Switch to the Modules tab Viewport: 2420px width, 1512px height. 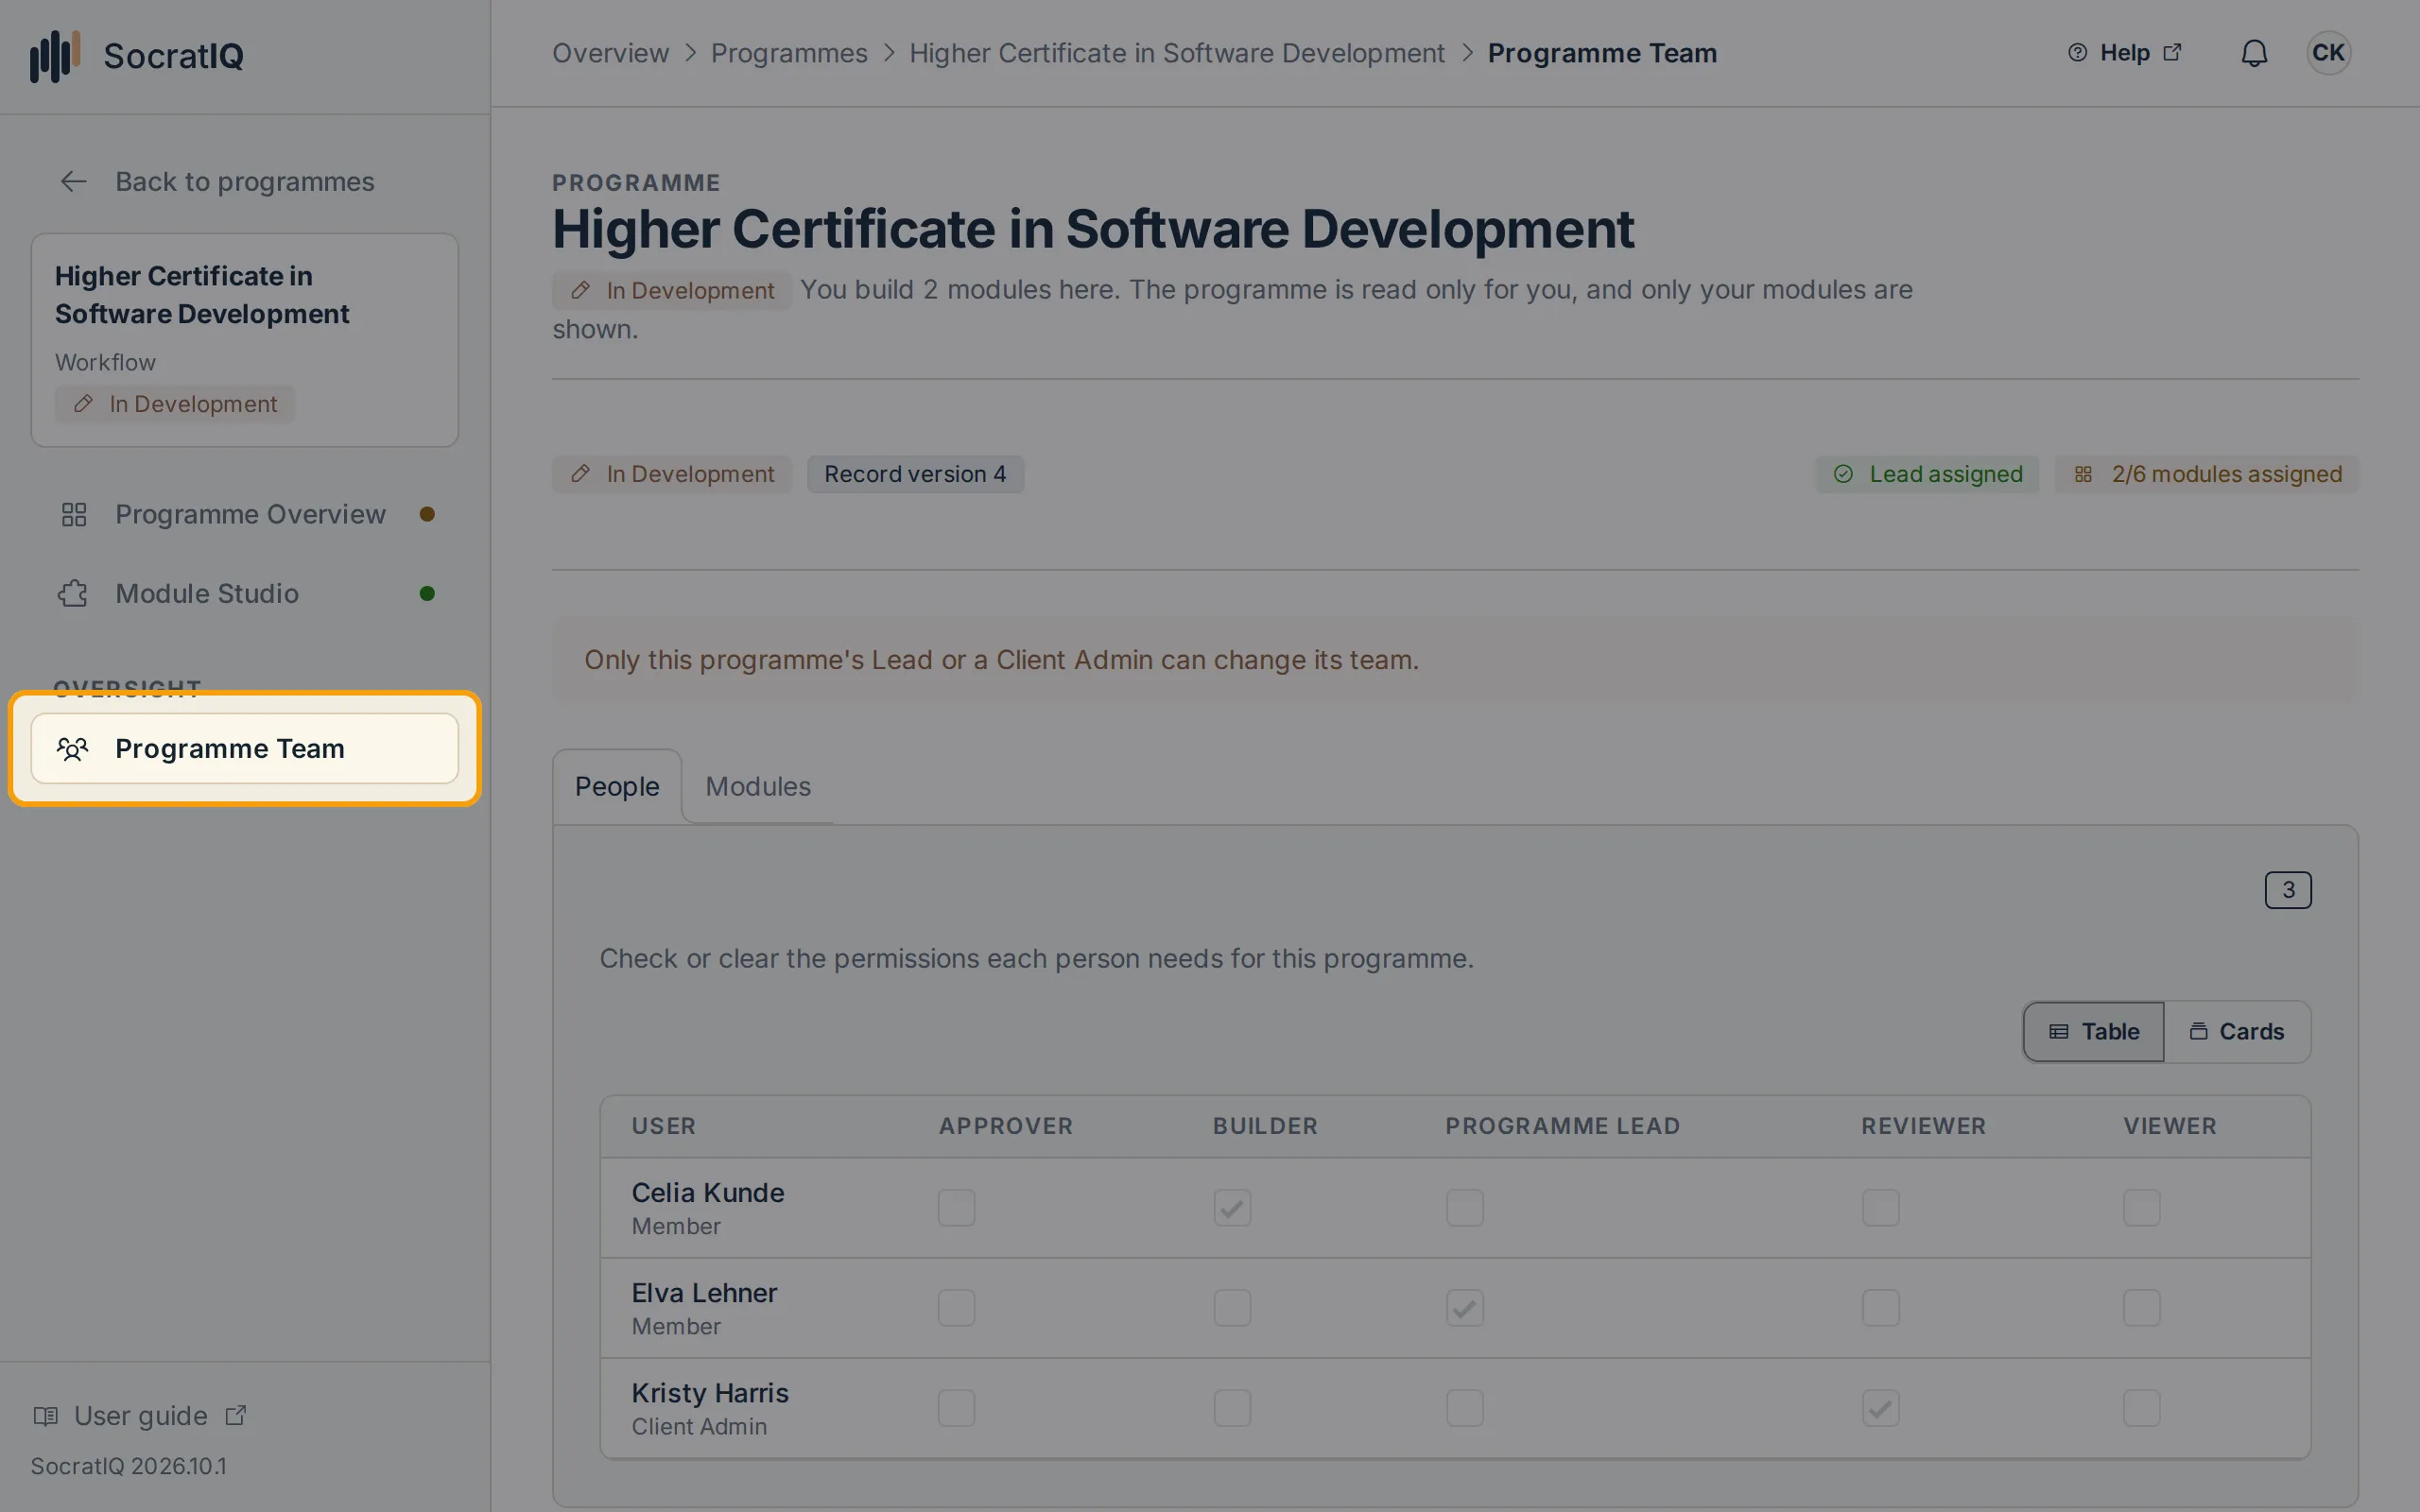(x=758, y=787)
